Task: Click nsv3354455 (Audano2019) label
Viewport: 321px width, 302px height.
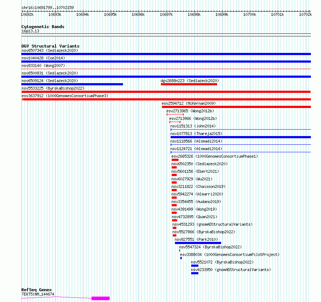Action: [x=196, y=202]
